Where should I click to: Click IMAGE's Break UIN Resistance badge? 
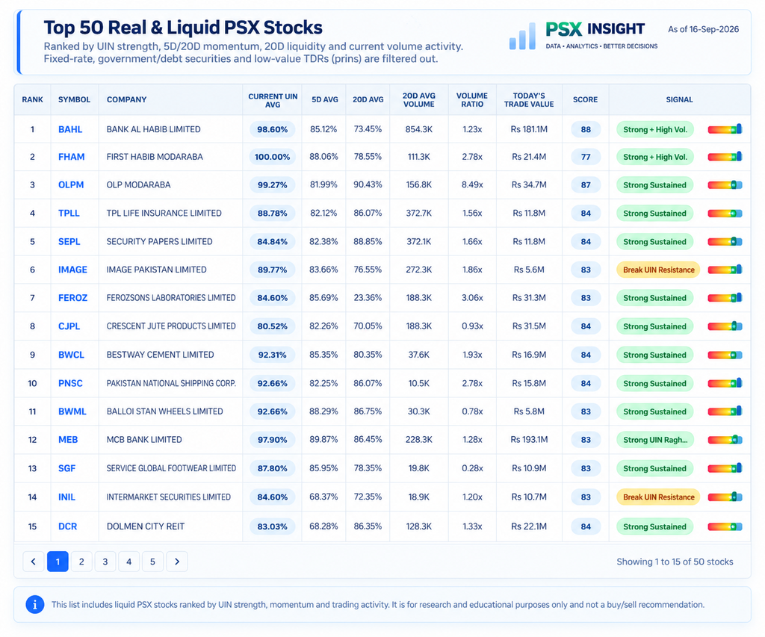tap(658, 270)
